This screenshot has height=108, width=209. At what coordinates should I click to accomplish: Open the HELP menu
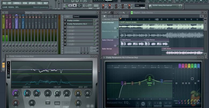coord(46,3)
